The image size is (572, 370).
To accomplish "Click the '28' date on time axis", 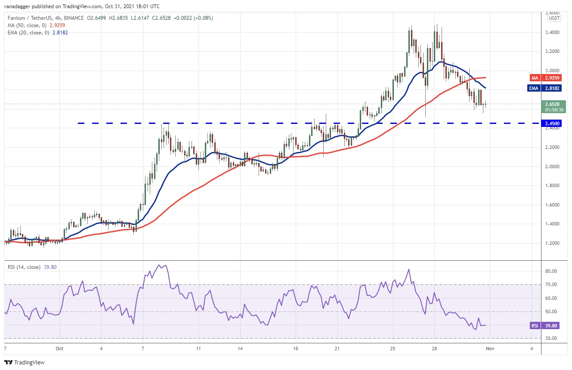I will pyautogui.click(x=434, y=348).
